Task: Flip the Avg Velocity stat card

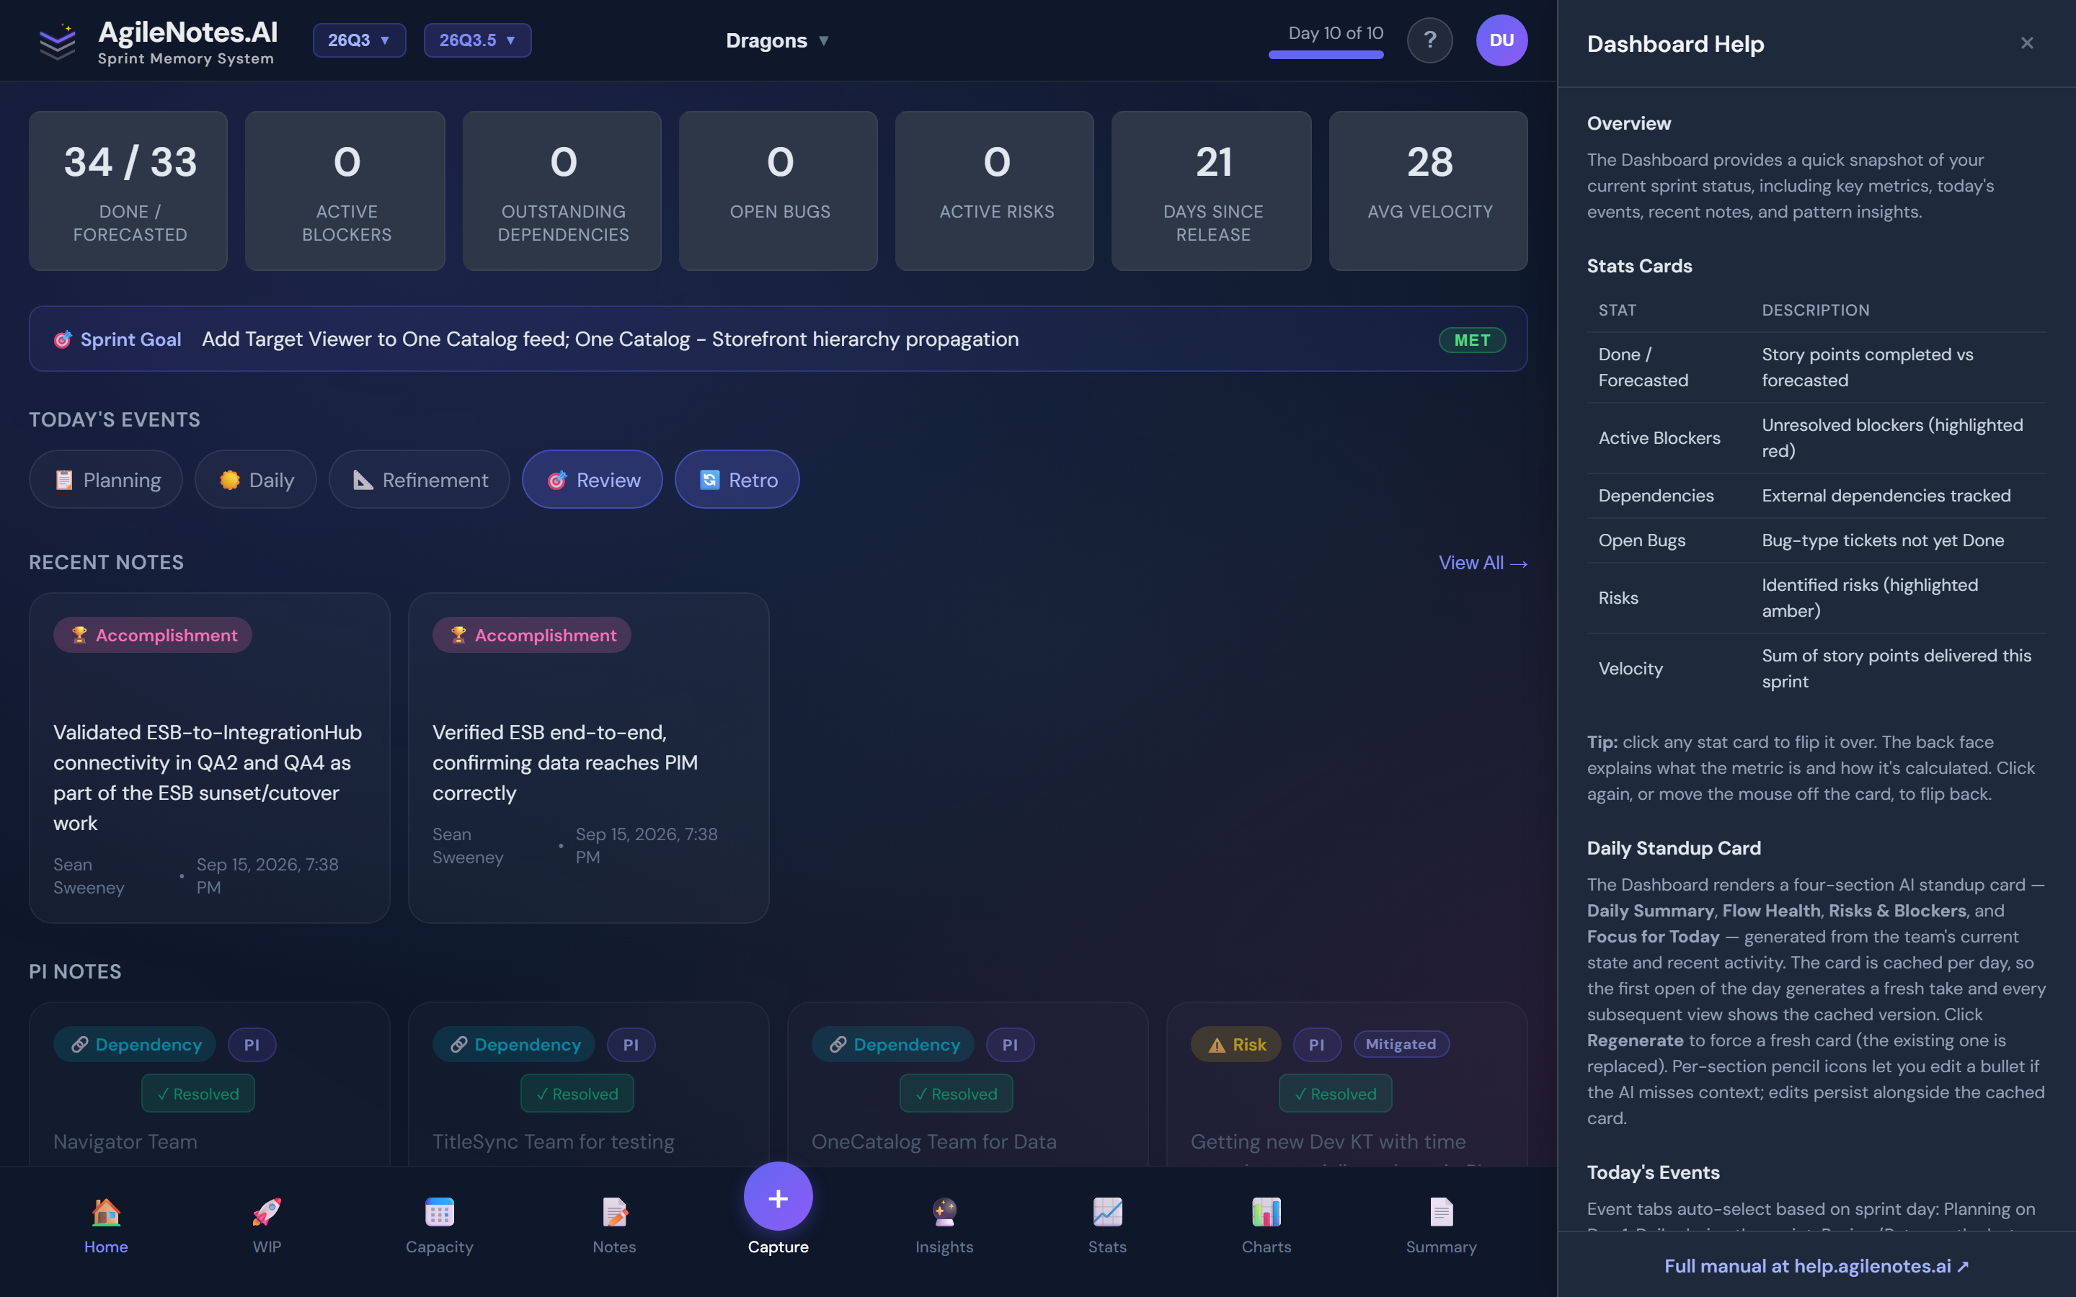Action: point(1428,191)
